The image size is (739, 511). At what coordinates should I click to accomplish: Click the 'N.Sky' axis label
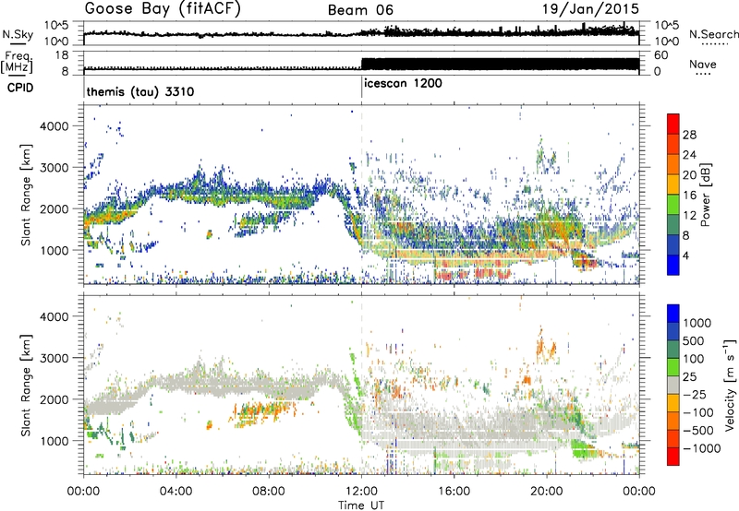click(18, 34)
